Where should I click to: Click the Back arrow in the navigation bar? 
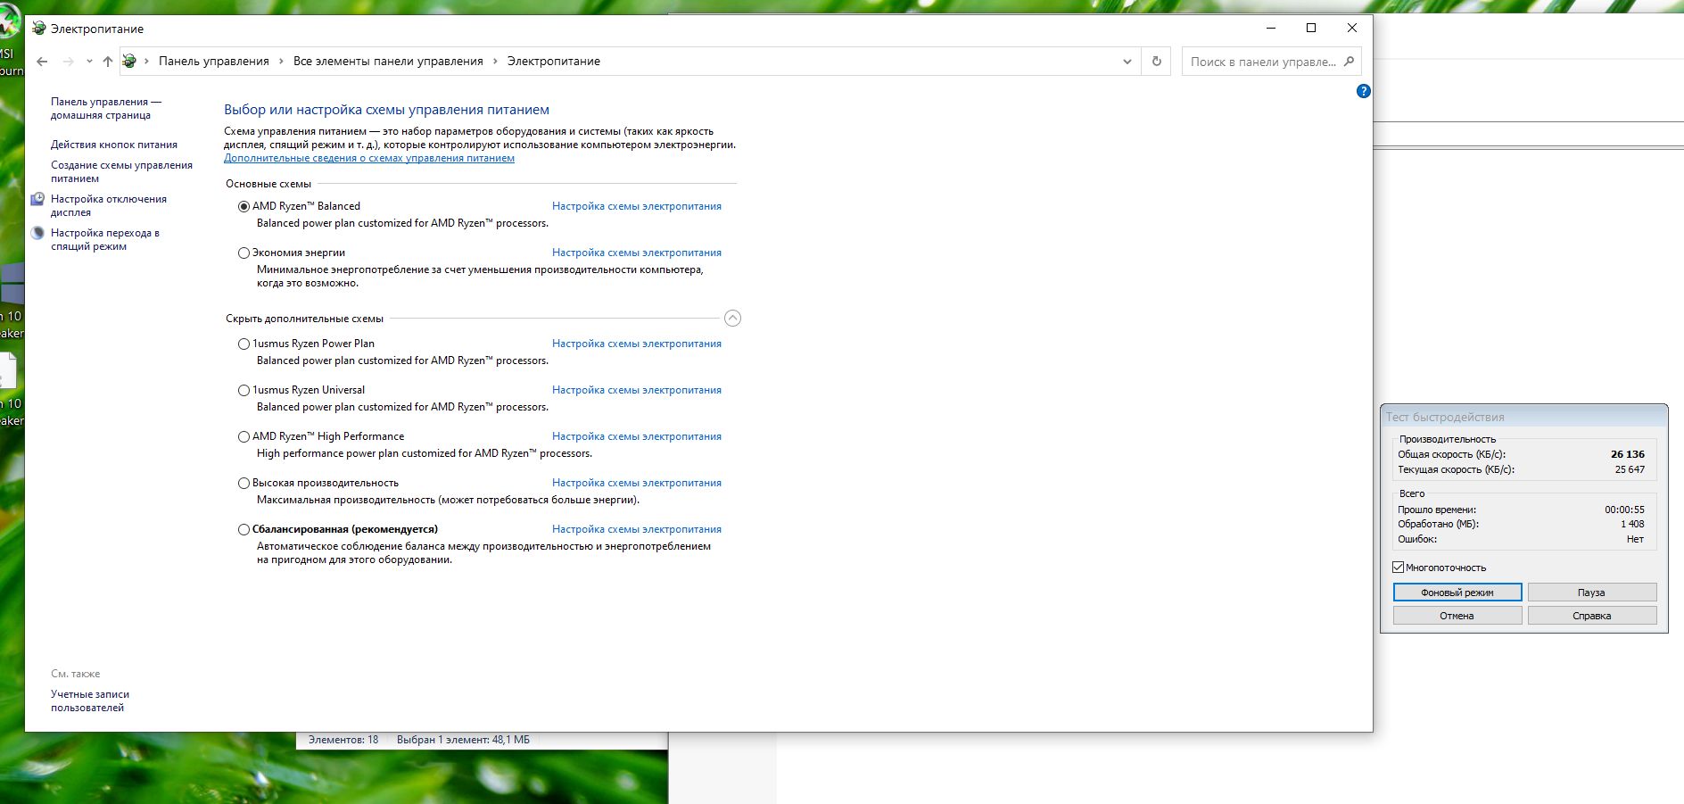pyautogui.click(x=42, y=62)
